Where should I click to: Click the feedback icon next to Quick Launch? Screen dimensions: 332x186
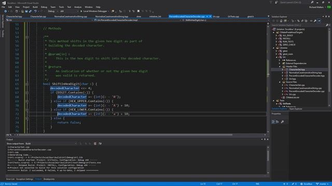click(276, 2)
